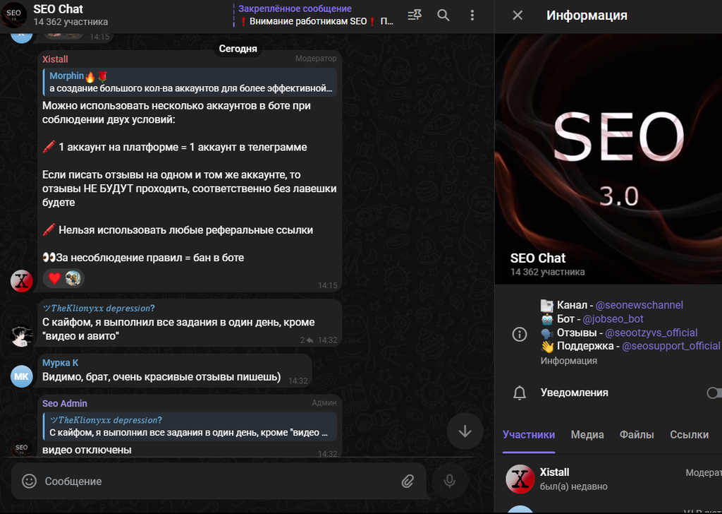The image size is (722, 514).
Task: Open the @seonewschannel channel link
Action: [639, 305]
